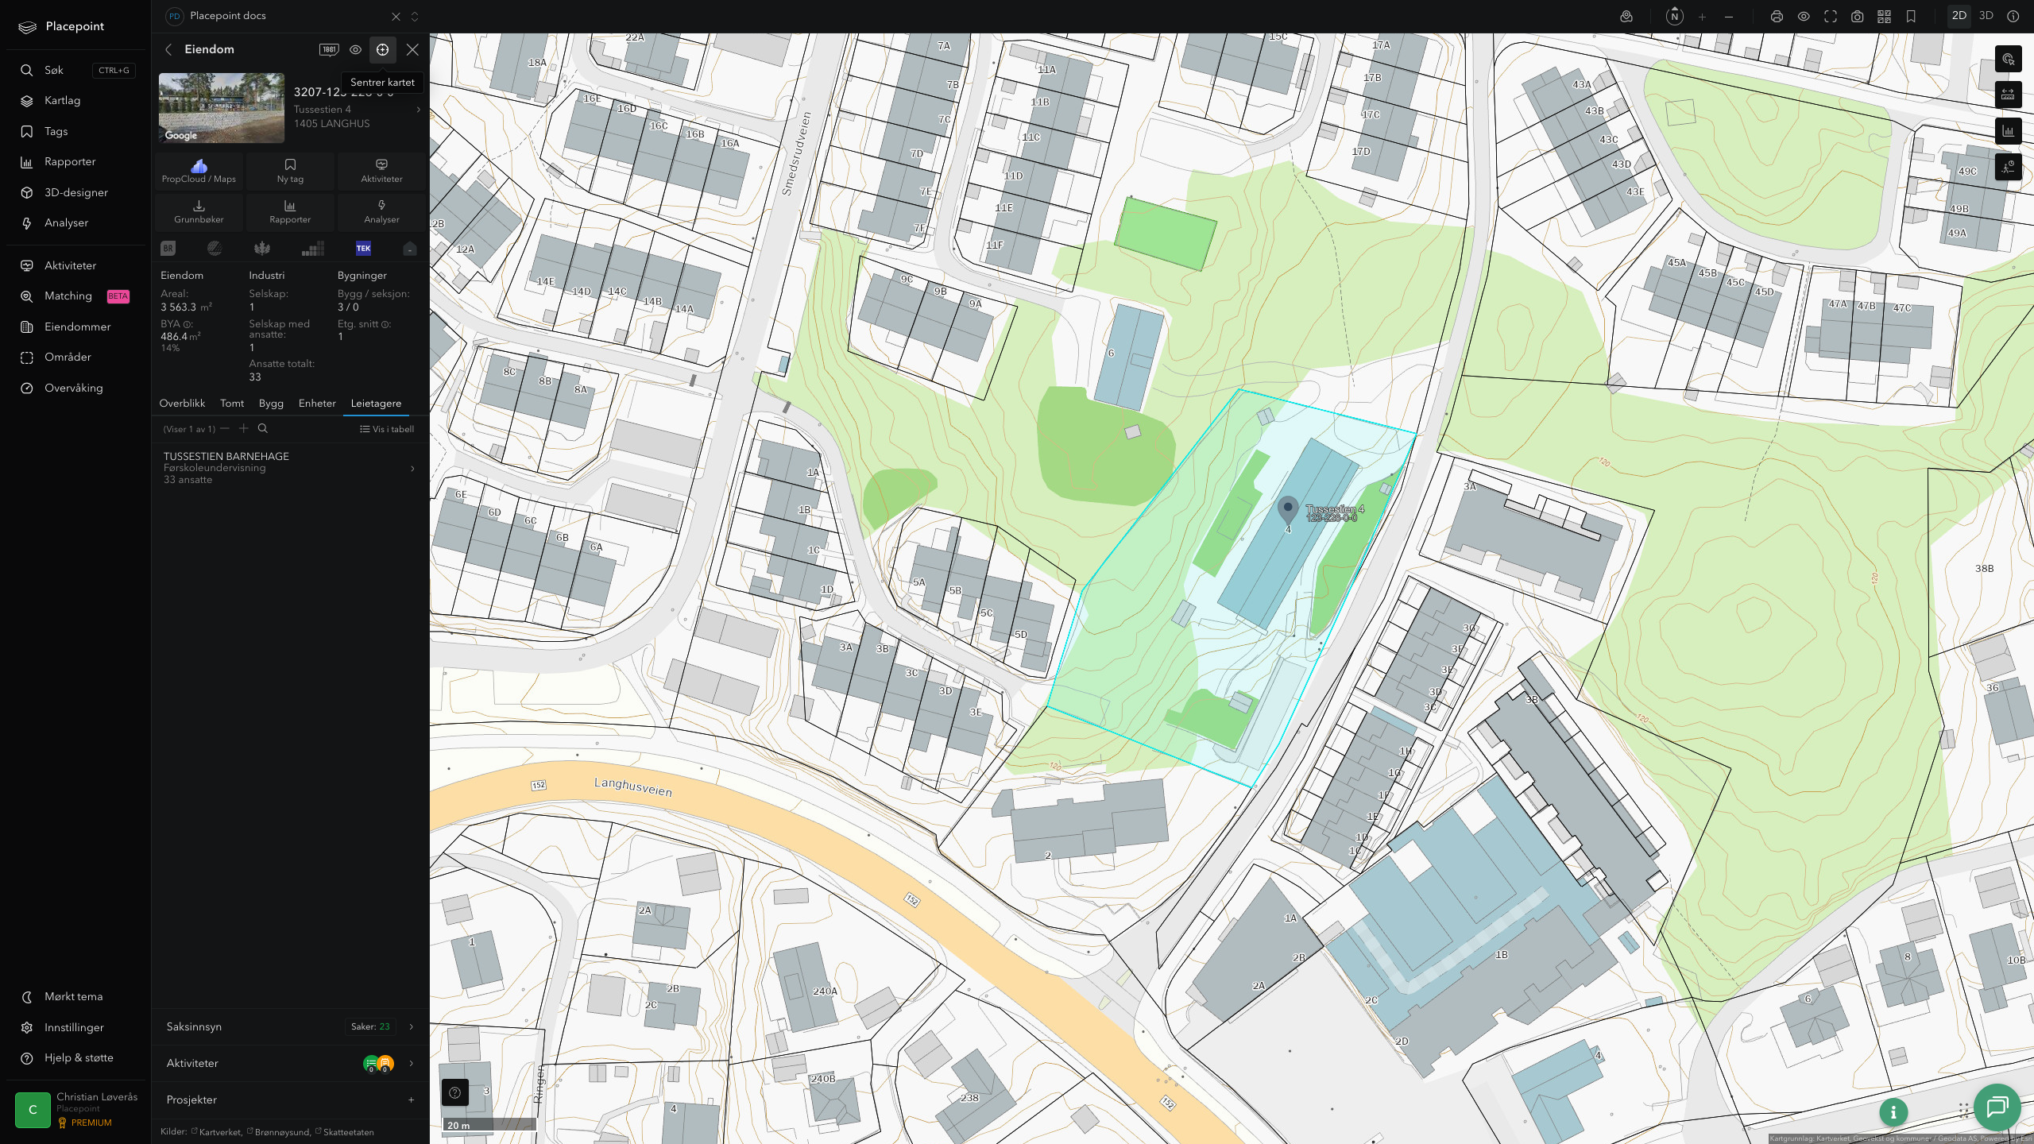Expand the TUSSESTIEN BARNEHAGE tenant row
This screenshot has width=2034, height=1144.
click(290, 468)
